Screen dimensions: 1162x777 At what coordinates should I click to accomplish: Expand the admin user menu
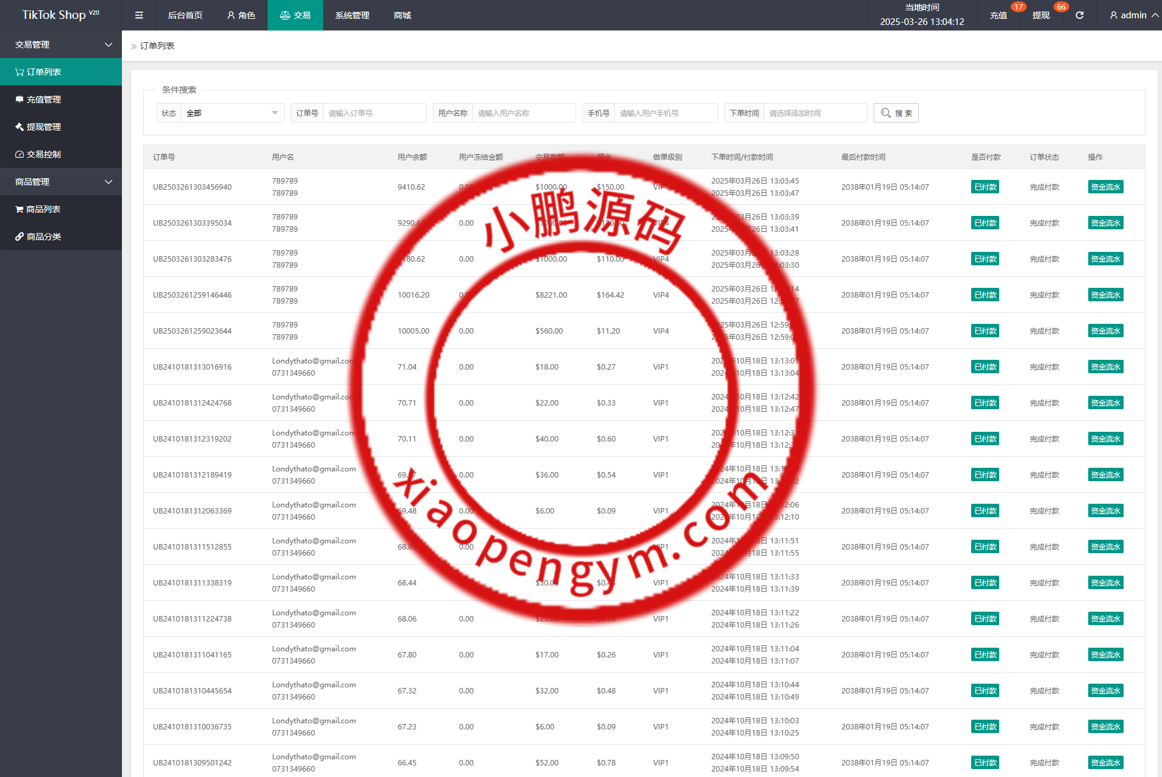[1133, 15]
